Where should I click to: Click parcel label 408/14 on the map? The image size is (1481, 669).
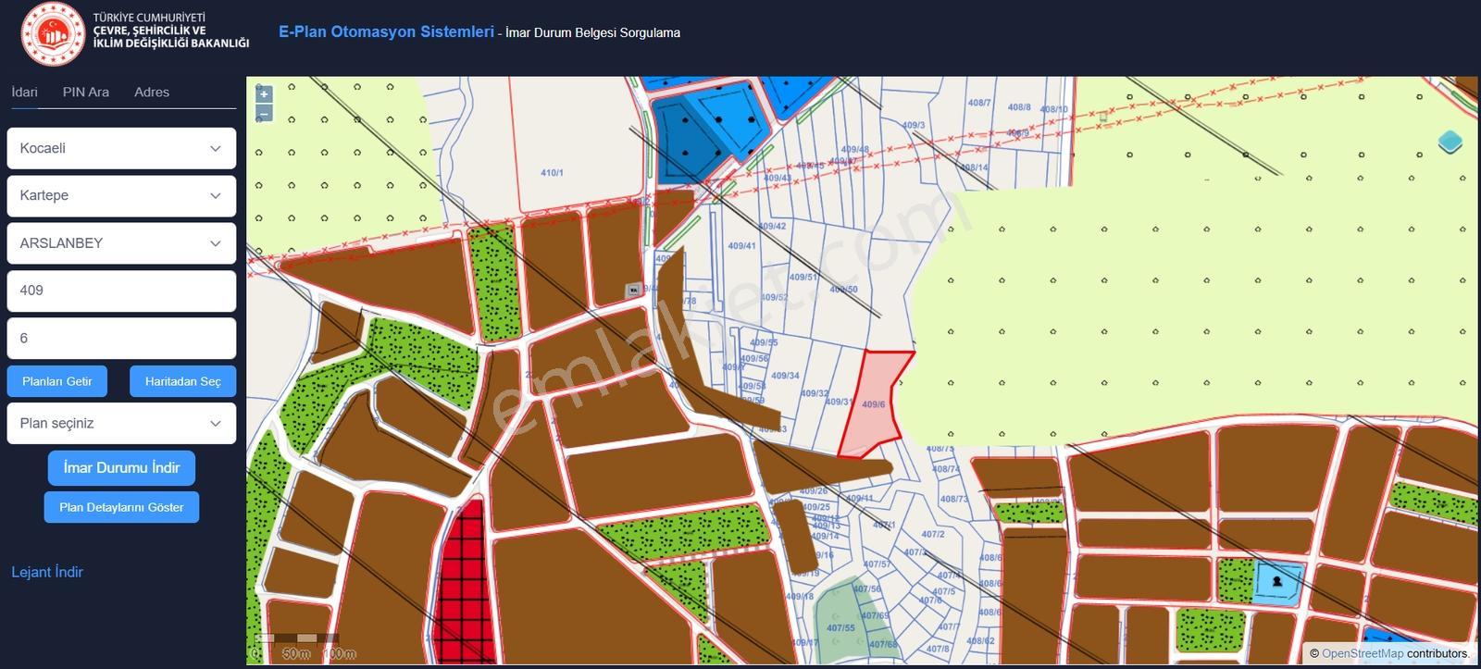(974, 167)
